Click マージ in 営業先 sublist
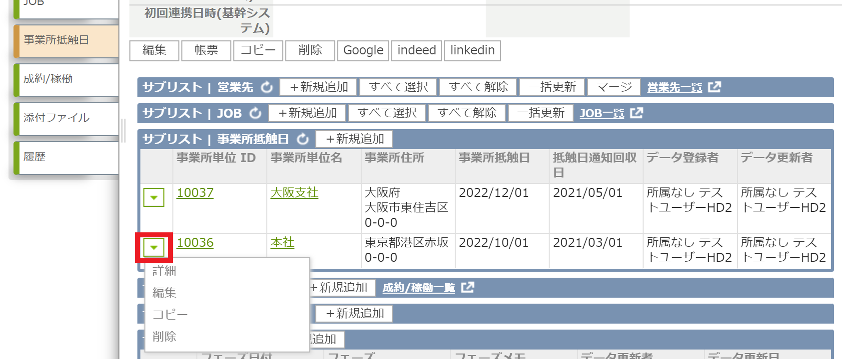This screenshot has height=359, width=842. coord(614,87)
